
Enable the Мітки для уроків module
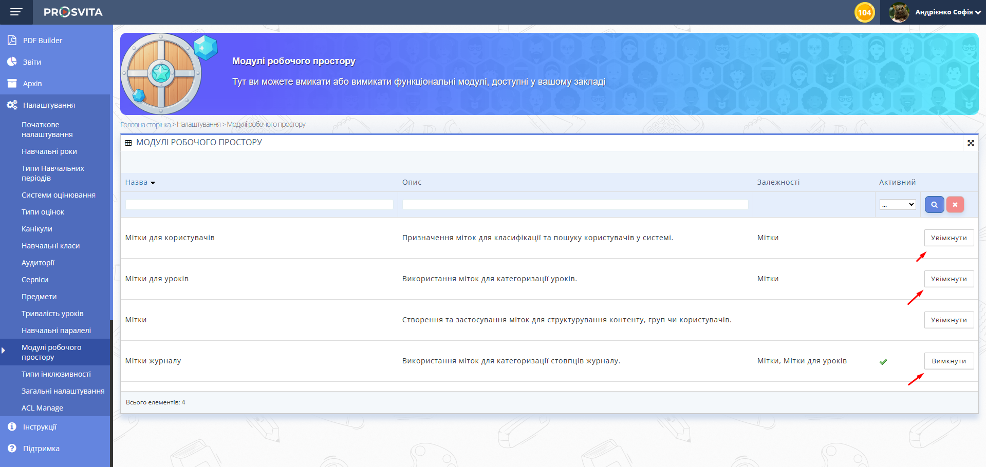[x=948, y=279]
